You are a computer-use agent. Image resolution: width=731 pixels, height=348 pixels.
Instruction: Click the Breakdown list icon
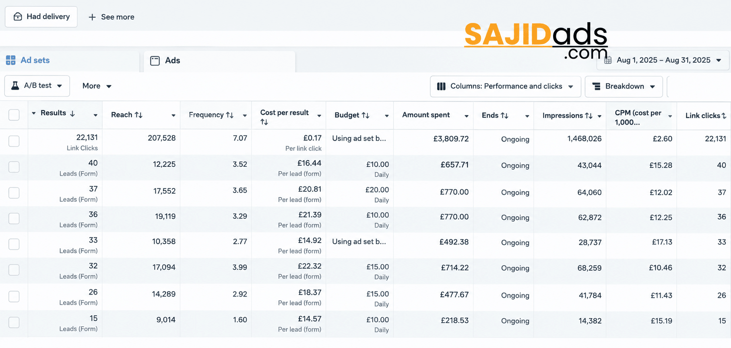tap(597, 86)
